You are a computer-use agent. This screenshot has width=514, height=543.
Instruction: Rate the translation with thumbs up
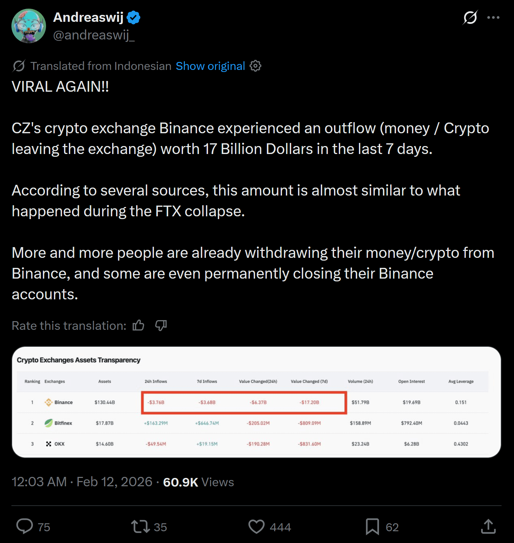pos(138,325)
